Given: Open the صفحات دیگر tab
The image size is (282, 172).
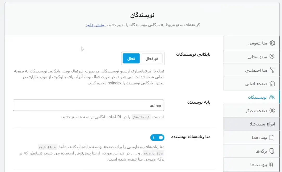Looking at the screenshot, I should (251, 111).
